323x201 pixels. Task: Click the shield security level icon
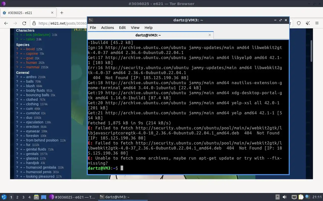[299, 23]
